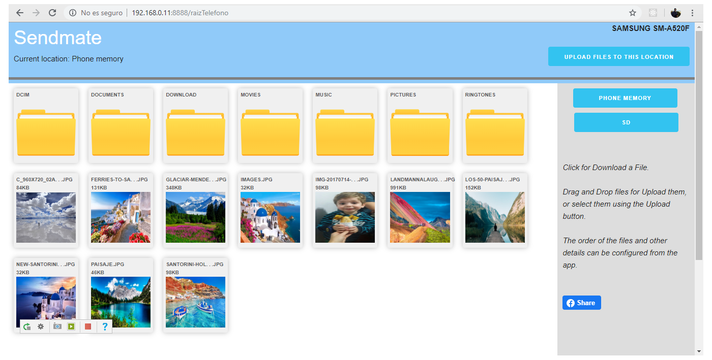Download the C_960X720_02A salt flat image
Screen dimensions: 712x360
click(46, 217)
